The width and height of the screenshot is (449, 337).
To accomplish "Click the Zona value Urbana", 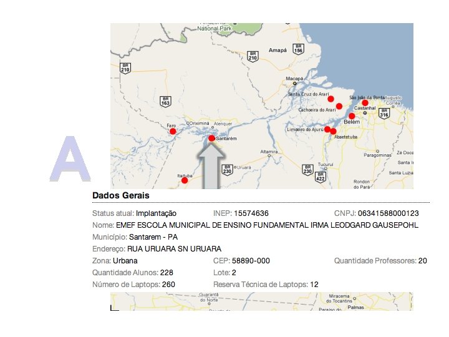I will (x=125, y=261).
